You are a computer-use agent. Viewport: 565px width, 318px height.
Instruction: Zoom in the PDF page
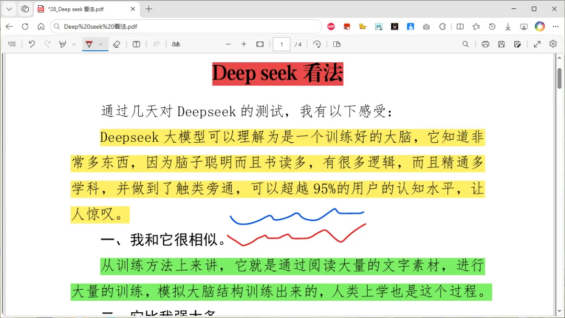(x=244, y=44)
